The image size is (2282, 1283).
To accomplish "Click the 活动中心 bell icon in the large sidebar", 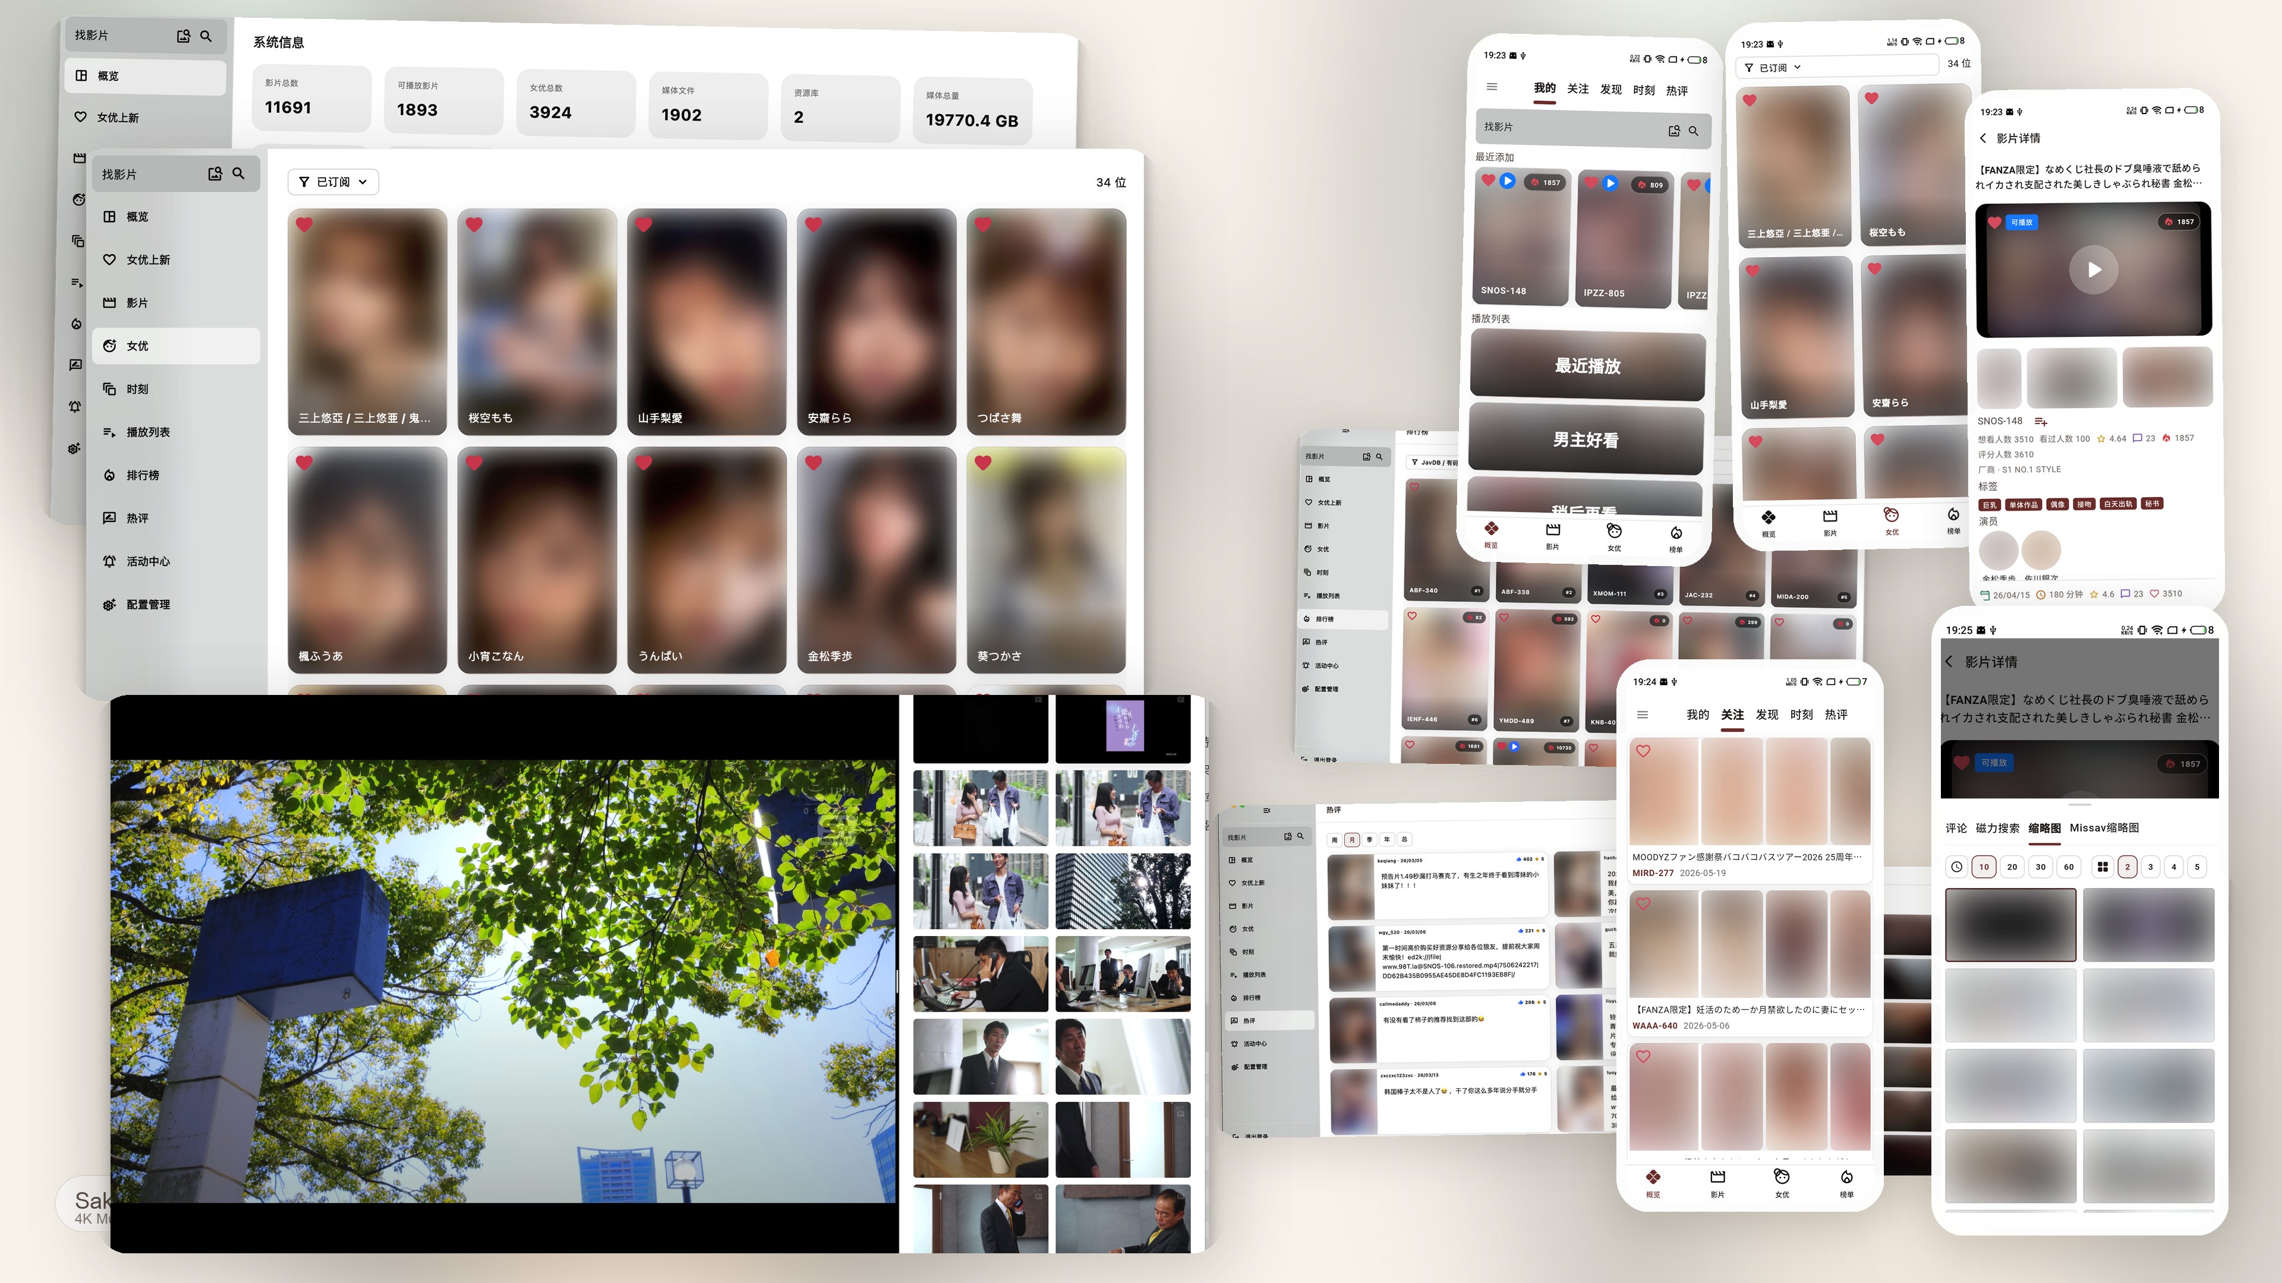I will tap(109, 561).
